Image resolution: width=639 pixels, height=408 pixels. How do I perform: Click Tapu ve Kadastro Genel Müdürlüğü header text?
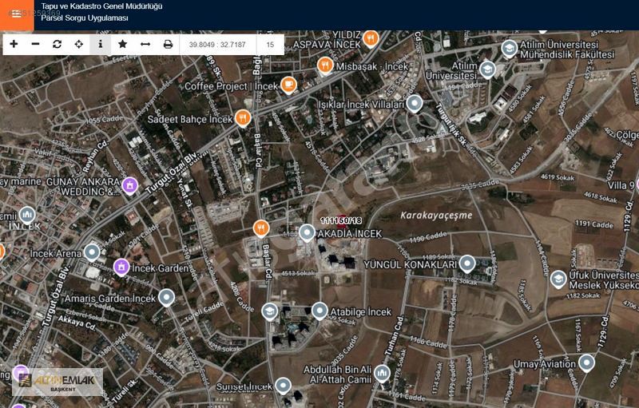coord(101,6)
